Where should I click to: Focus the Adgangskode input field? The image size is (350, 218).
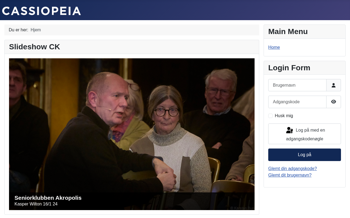(x=297, y=102)
